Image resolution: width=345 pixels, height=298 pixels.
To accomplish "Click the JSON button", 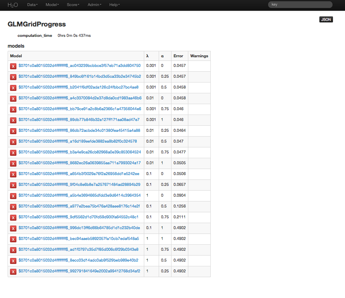I will coord(326,19).
